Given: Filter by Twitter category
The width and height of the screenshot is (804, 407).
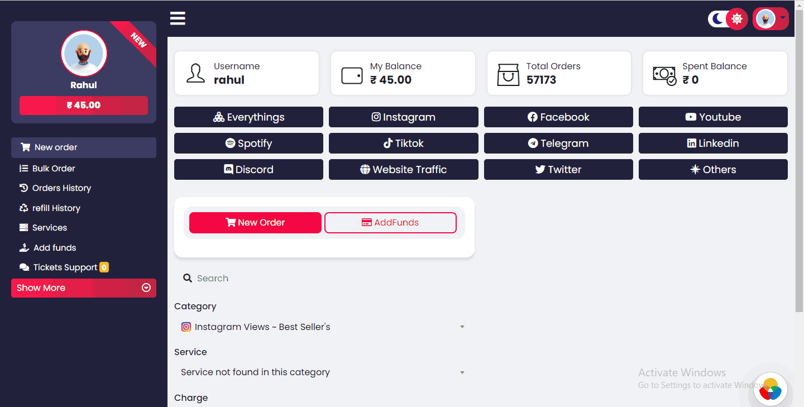Looking at the screenshot, I should (558, 170).
